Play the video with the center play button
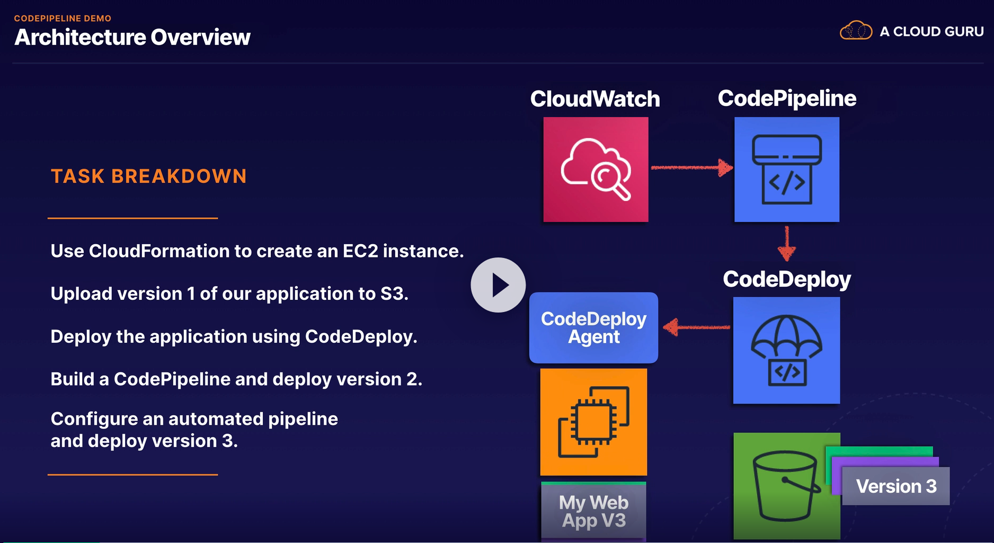The width and height of the screenshot is (994, 543). 498,285
